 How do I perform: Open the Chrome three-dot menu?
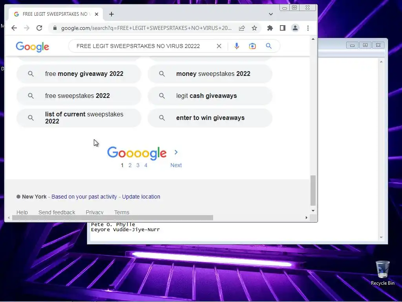[x=308, y=28]
